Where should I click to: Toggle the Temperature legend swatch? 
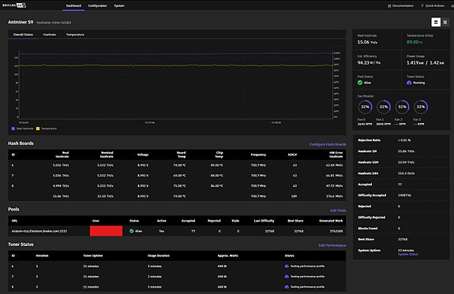pos(38,128)
